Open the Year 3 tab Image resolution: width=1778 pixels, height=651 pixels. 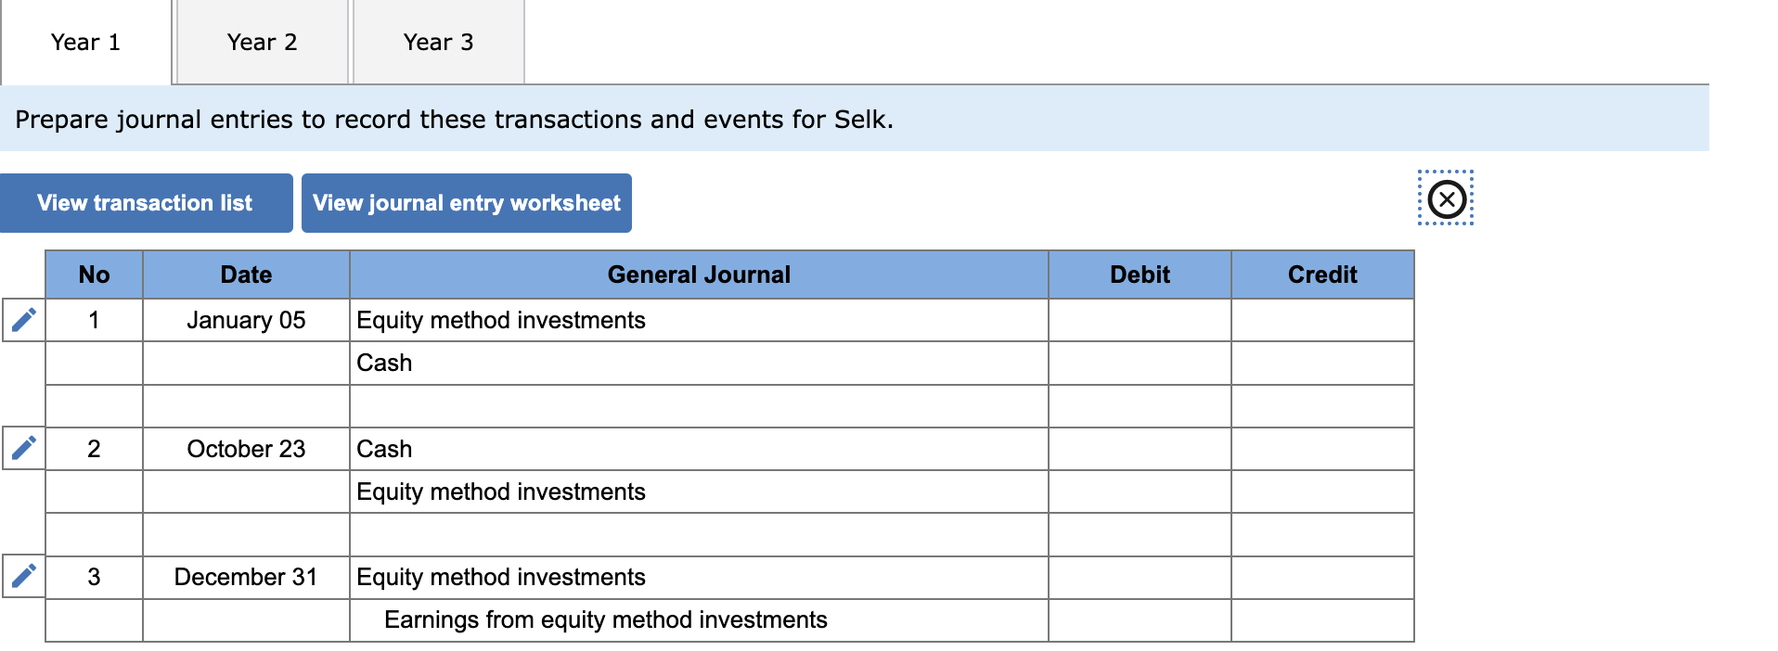[438, 43]
